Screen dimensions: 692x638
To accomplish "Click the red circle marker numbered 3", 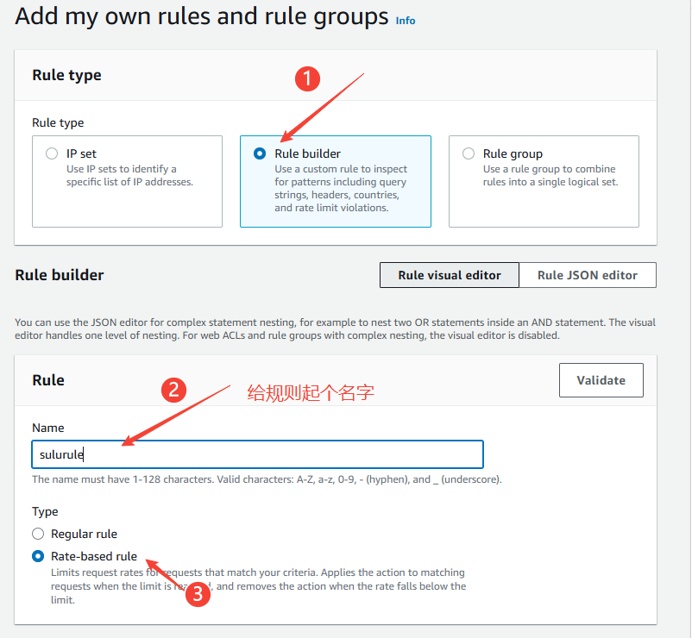I will click(198, 594).
